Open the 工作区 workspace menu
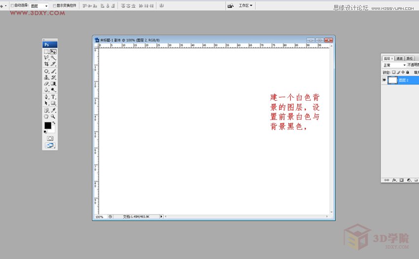 245,5
